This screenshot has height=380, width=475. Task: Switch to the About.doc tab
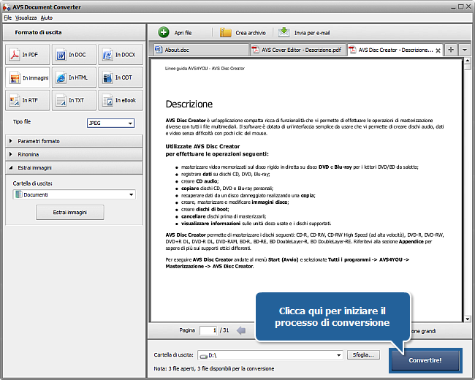coord(201,50)
